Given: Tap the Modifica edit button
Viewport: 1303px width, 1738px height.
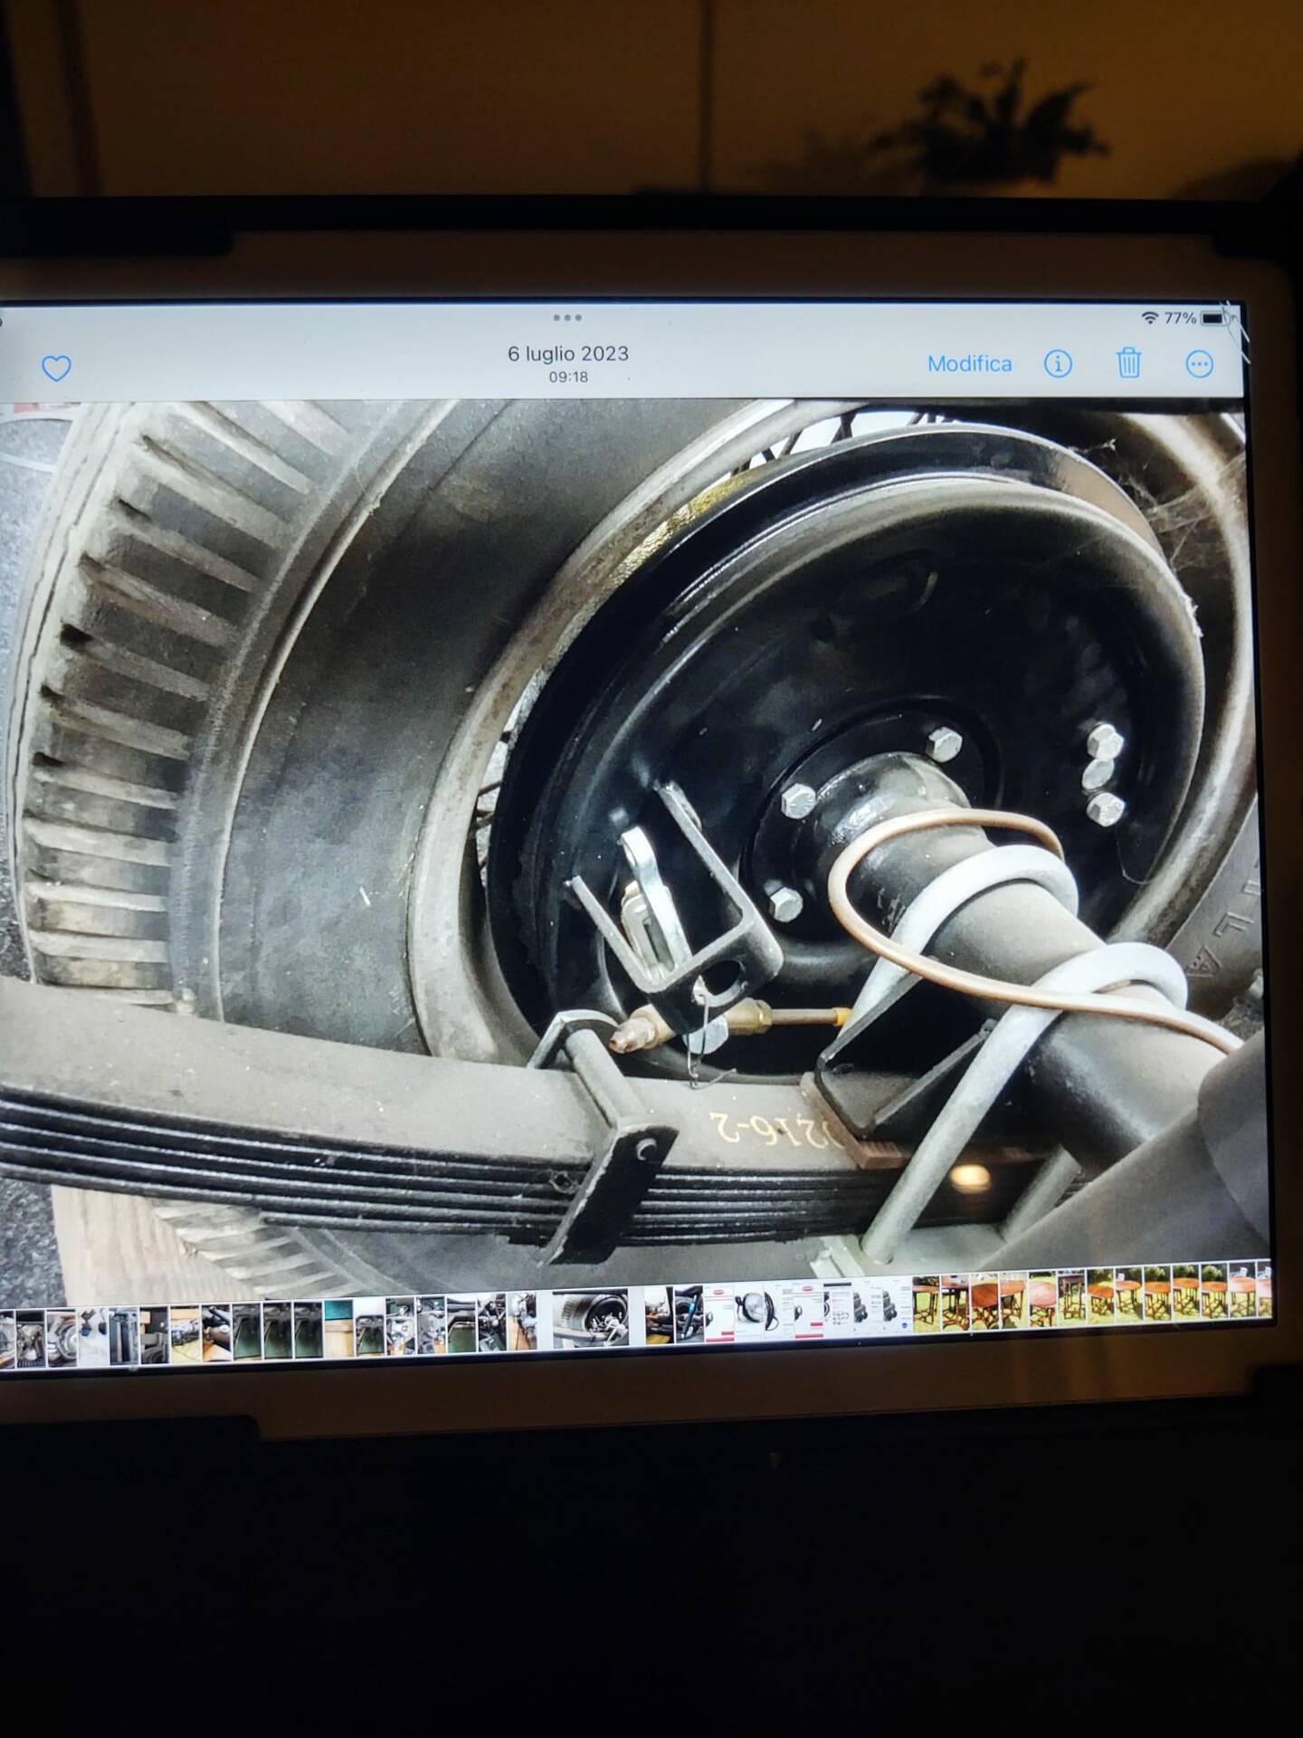Looking at the screenshot, I should pos(969,364).
